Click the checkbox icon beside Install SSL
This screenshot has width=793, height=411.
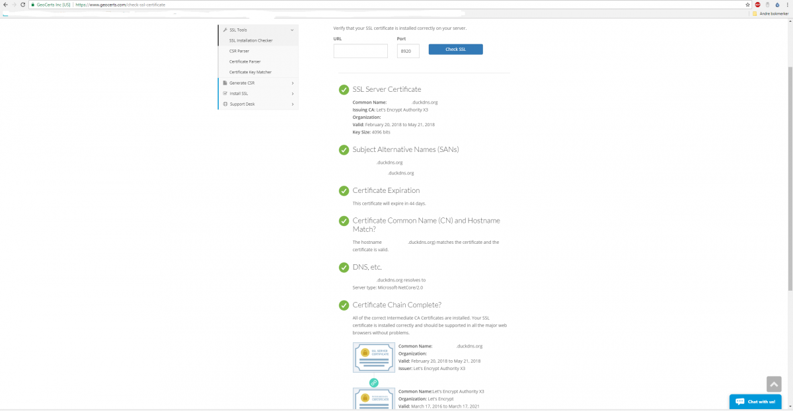[x=225, y=93]
